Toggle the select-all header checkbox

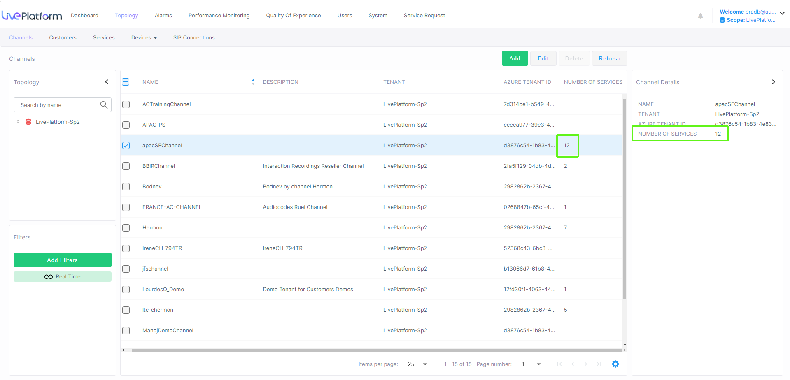point(126,82)
